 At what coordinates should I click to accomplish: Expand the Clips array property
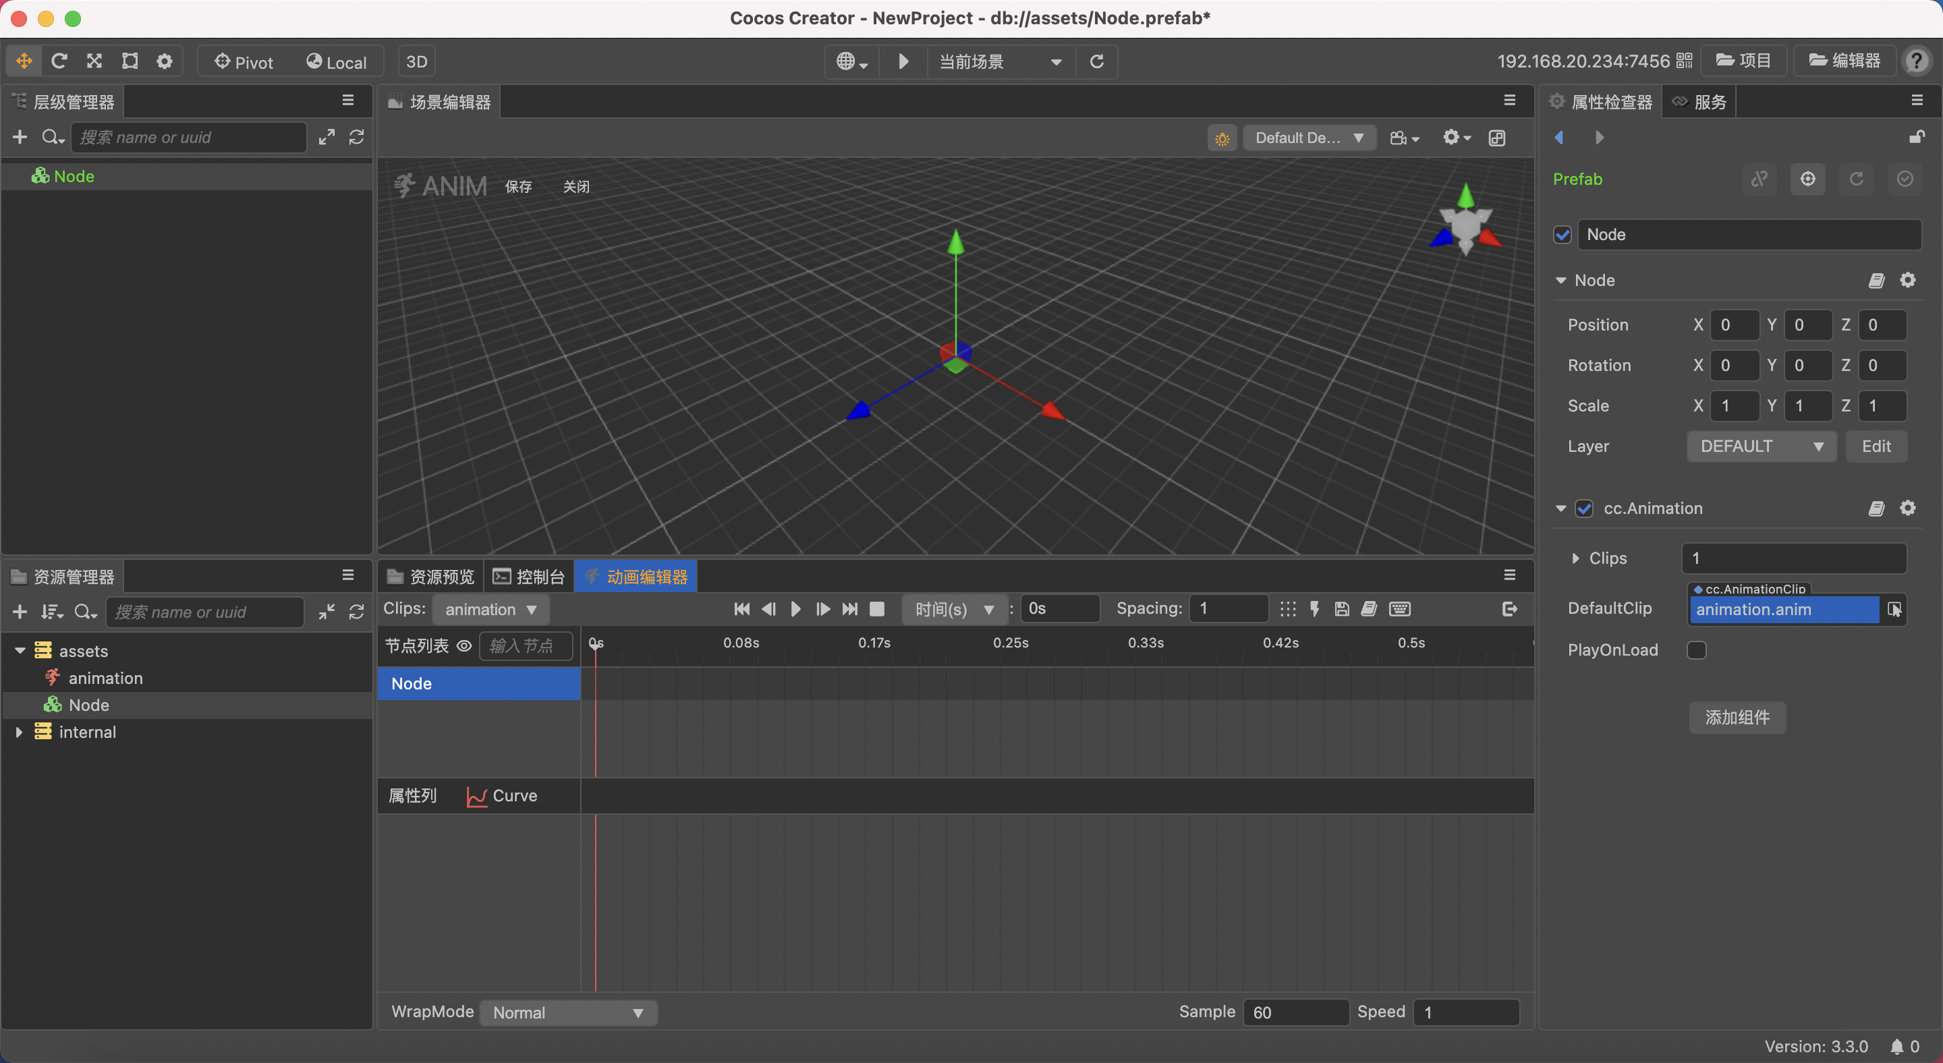click(1576, 558)
